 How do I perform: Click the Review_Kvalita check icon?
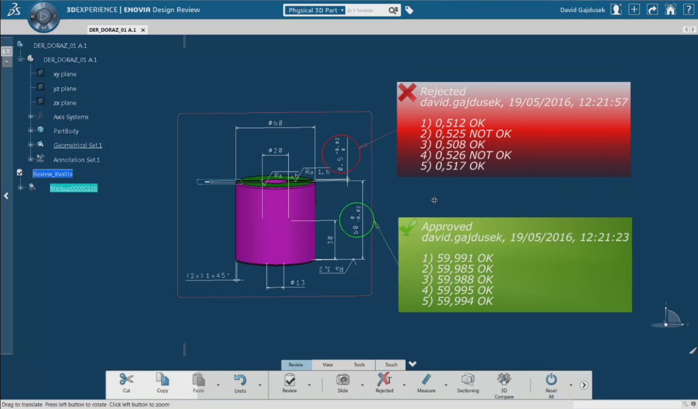click(20, 172)
